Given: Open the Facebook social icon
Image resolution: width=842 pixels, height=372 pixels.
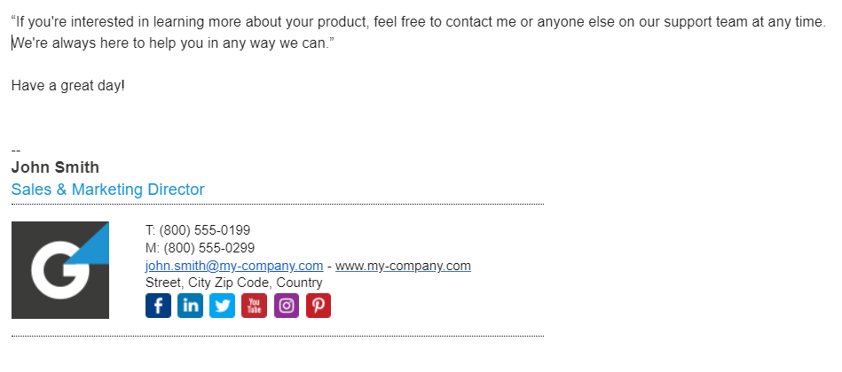Looking at the screenshot, I should point(158,306).
